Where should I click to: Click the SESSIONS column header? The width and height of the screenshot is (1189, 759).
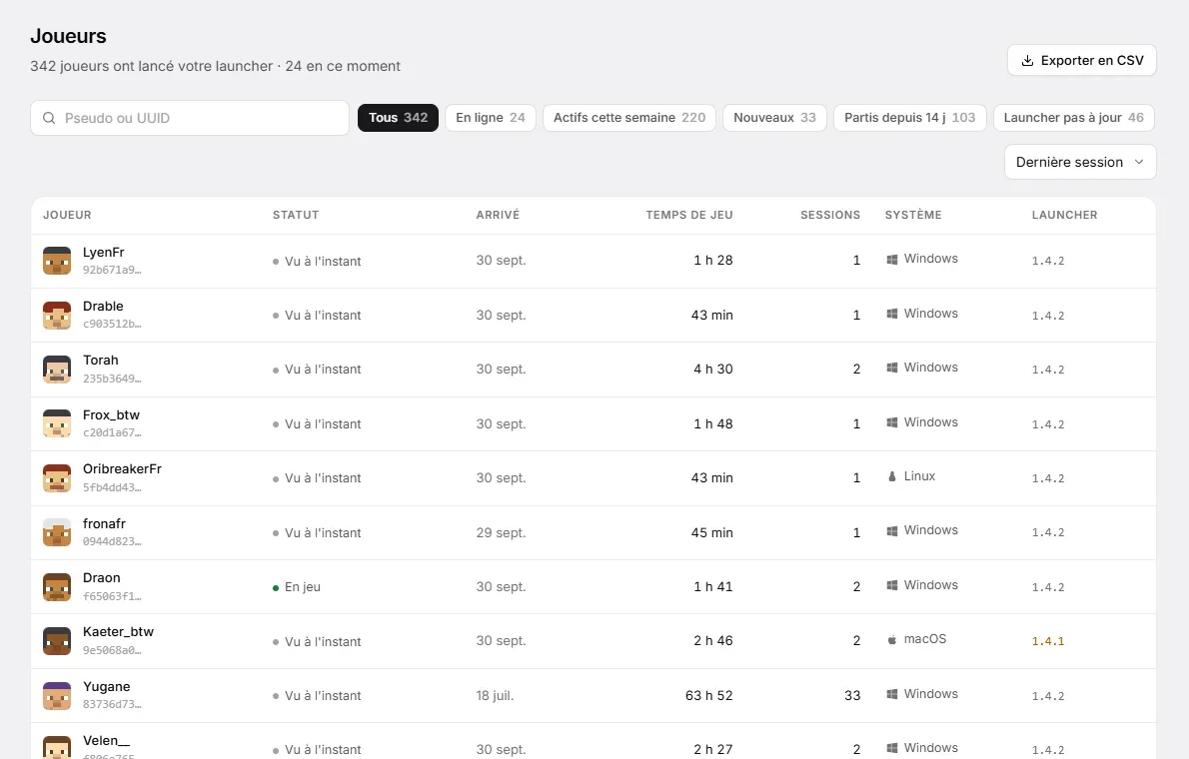pyautogui.click(x=830, y=216)
